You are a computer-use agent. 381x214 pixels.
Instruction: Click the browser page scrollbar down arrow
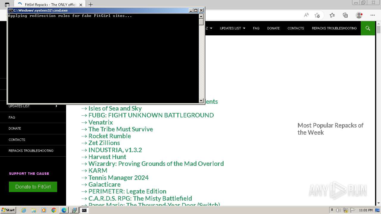(x=378, y=203)
